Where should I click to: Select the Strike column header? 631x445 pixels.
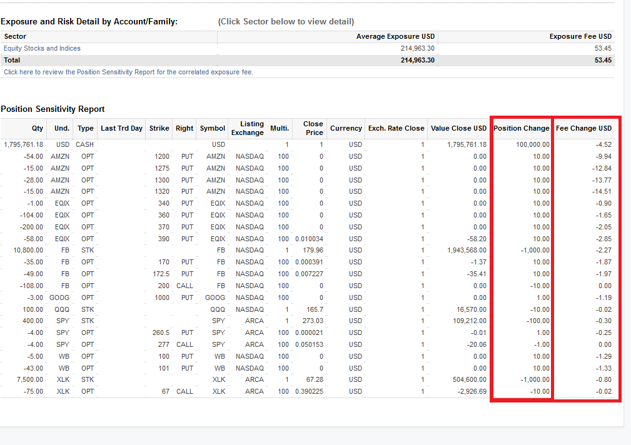[x=159, y=128]
